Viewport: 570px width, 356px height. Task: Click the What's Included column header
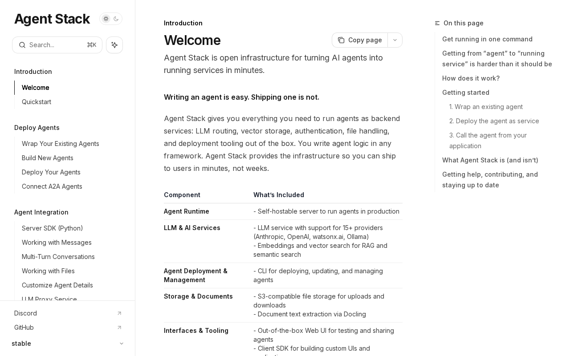click(x=279, y=195)
